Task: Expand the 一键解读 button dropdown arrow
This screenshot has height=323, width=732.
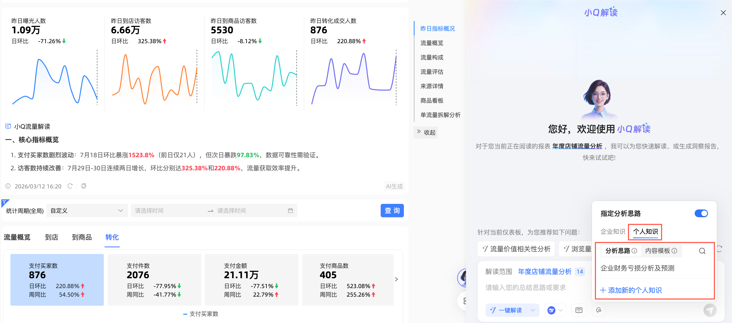Action: 532,310
